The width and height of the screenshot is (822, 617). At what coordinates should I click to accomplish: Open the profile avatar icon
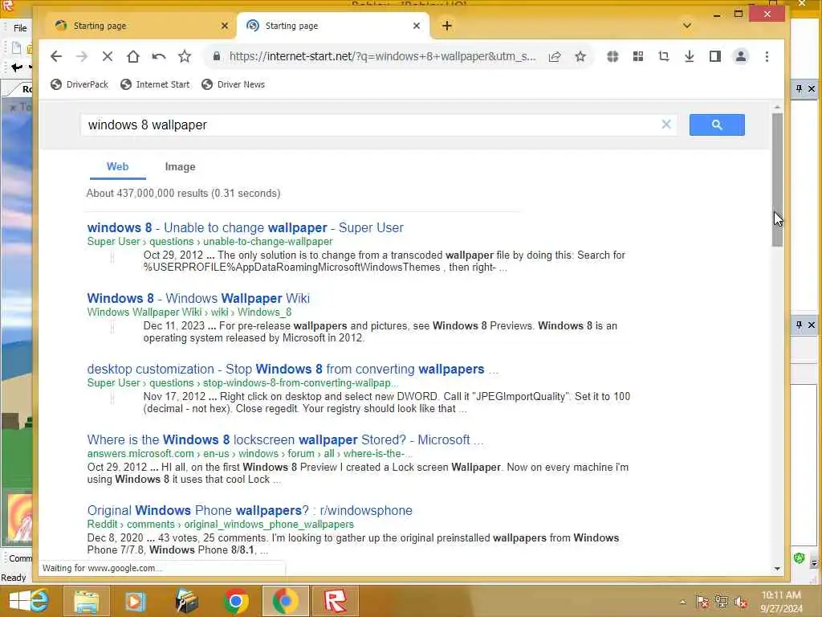(x=741, y=56)
